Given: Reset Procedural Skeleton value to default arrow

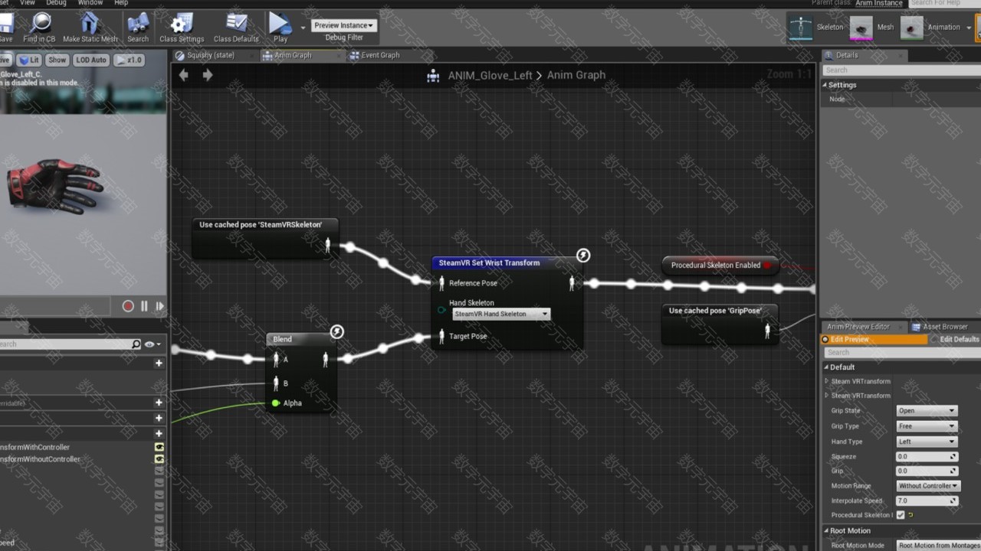Looking at the screenshot, I should (910, 515).
